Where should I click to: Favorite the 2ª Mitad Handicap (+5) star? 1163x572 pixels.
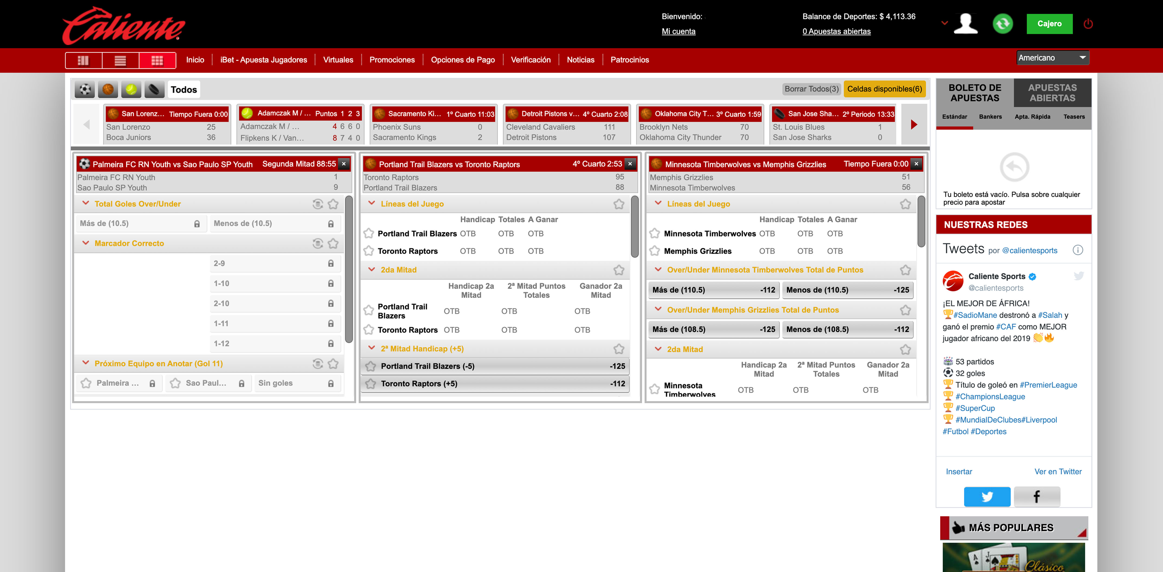619,349
